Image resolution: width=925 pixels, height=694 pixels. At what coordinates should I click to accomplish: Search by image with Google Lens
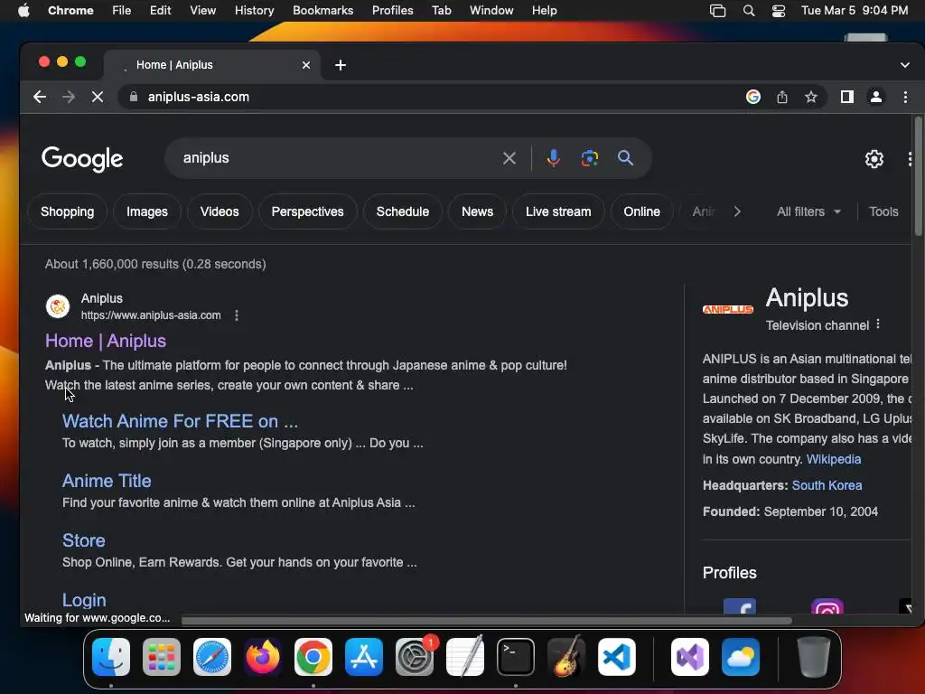(x=589, y=158)
